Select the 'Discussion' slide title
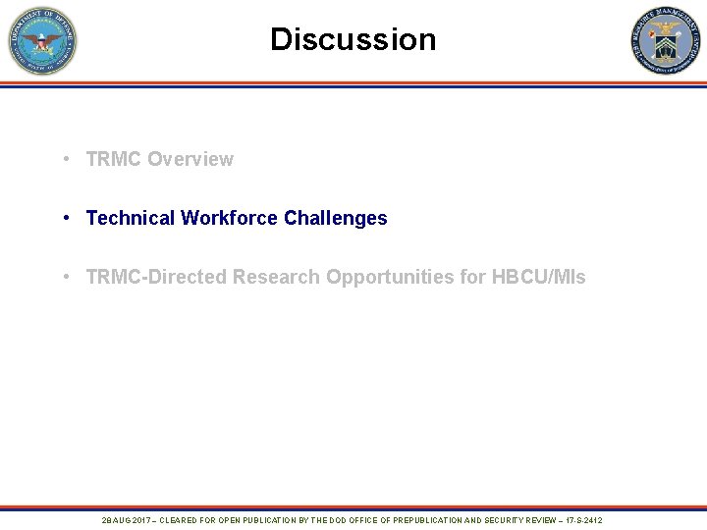The height and width of the screenshot is (530, 707). [x=353, y=39]
